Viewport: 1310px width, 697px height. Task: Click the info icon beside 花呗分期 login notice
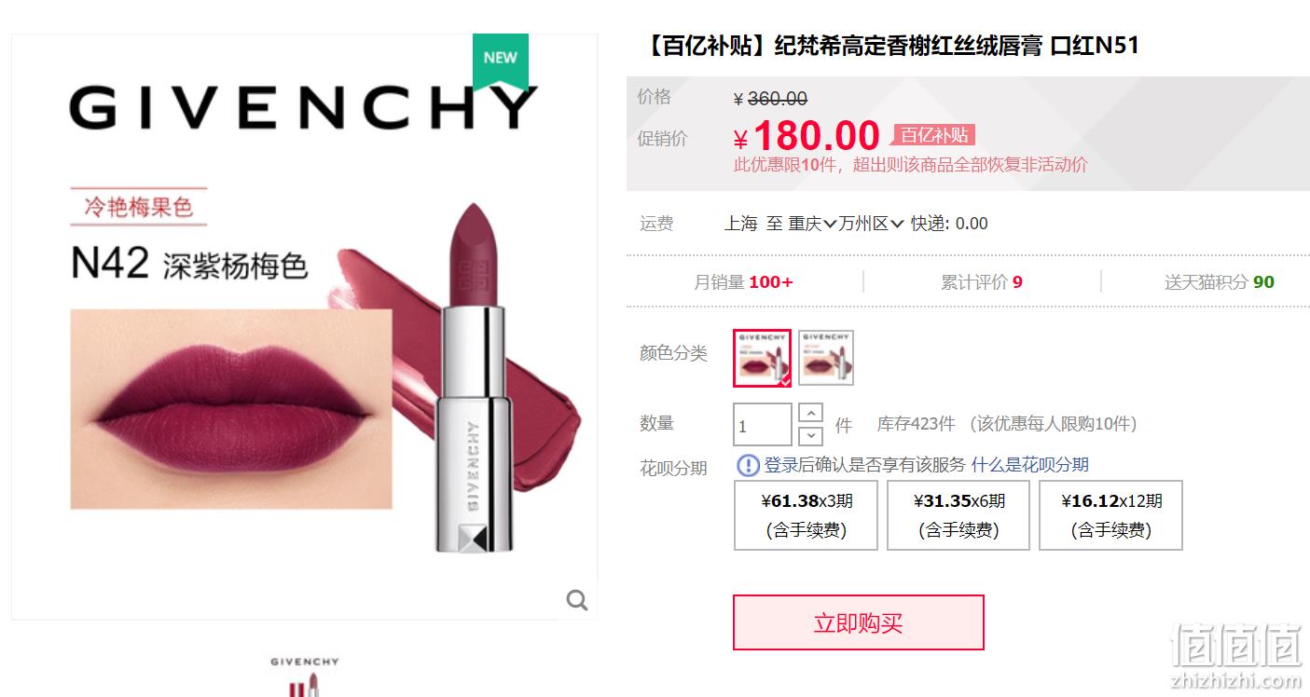[x=748, y=465]
